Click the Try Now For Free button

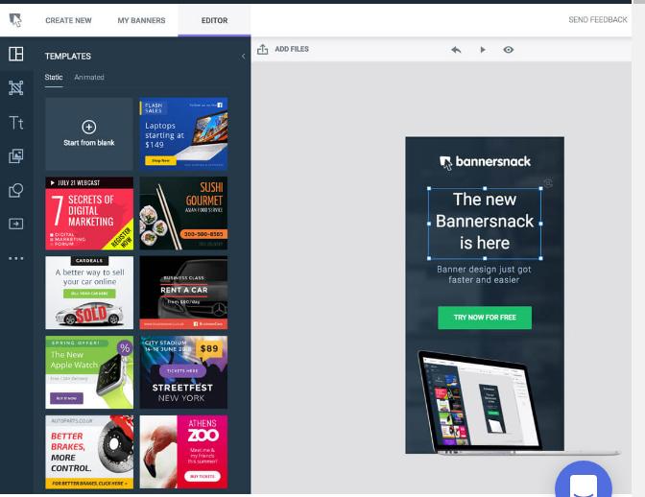pos(485,318)
